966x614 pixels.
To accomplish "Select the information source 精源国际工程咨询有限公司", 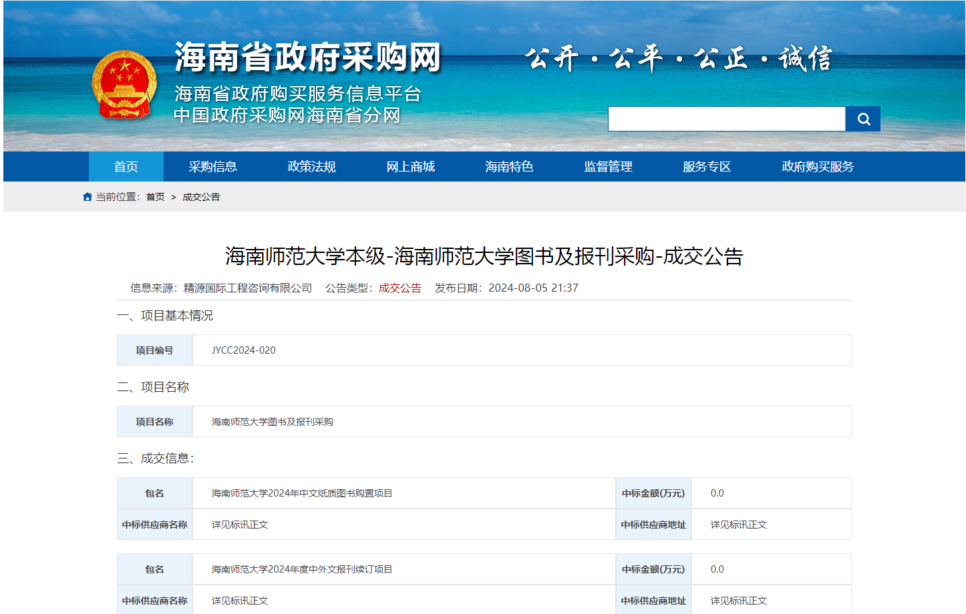I will pyautogui.click(x=248, y=288).
